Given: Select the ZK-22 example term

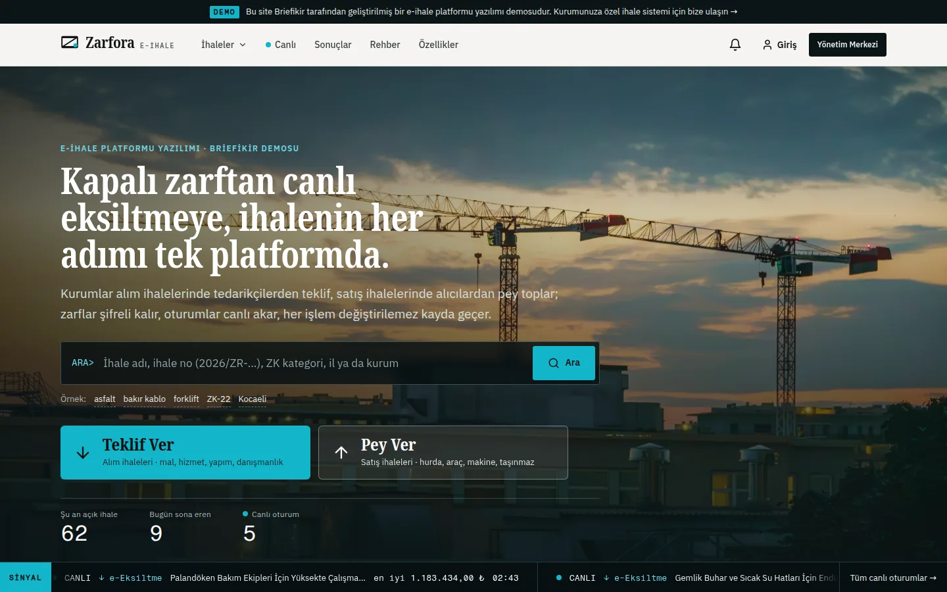Looking at the screenshot, I should pos(218,399).
